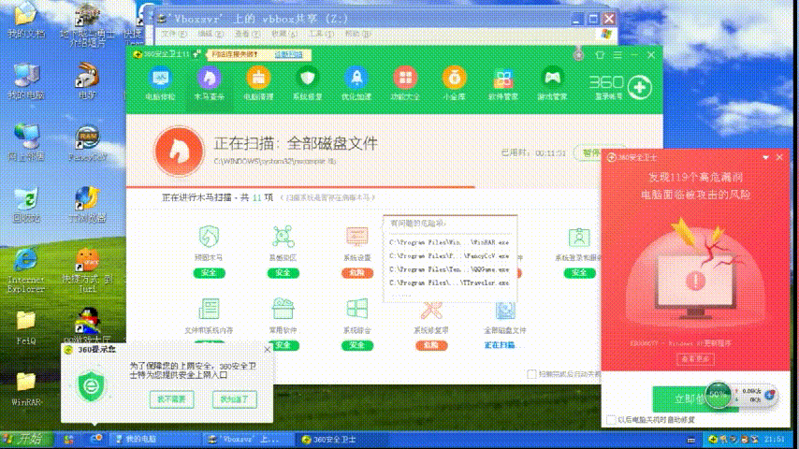
Task: Click the 开始 Start button
Action: click(x=26, y=439)
